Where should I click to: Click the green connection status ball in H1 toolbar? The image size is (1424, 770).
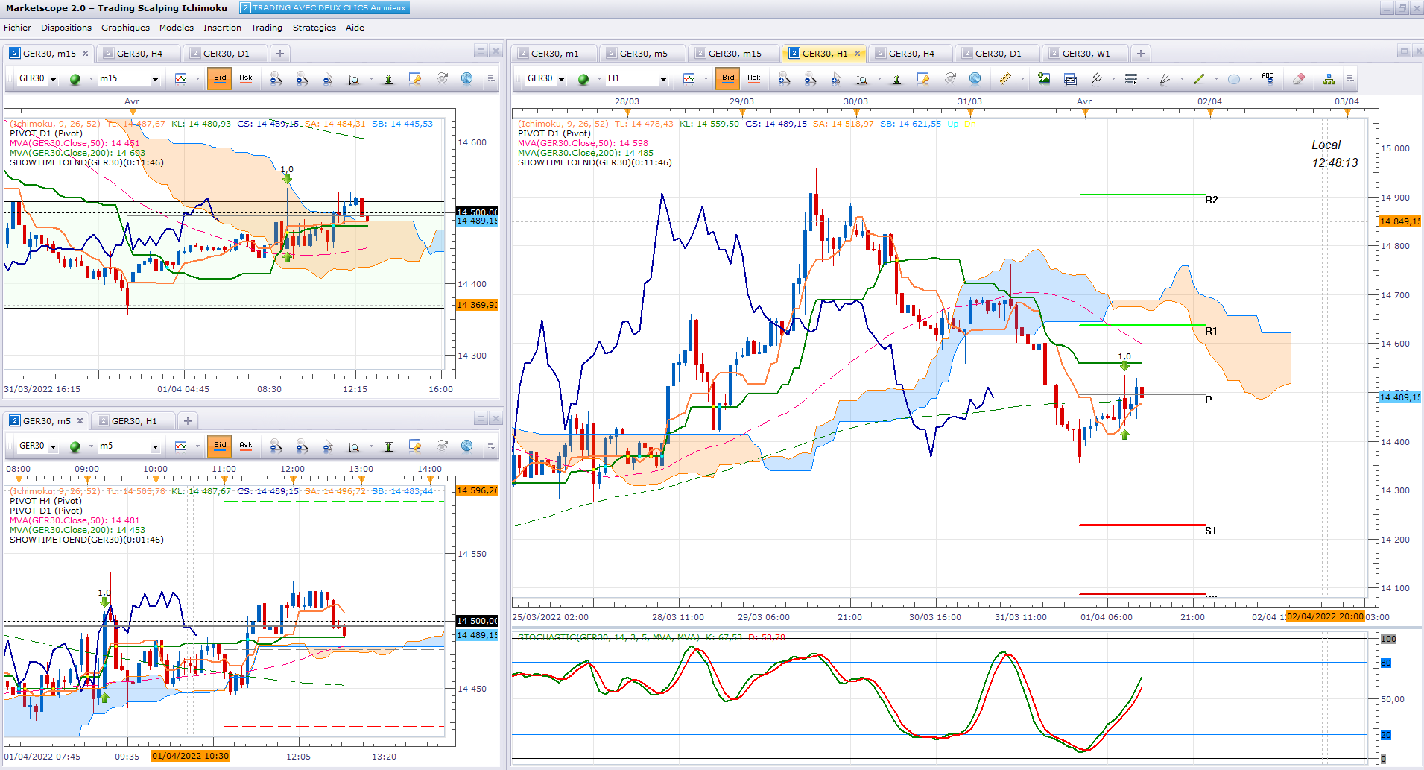pyautogui.click(x=583, y=78)
